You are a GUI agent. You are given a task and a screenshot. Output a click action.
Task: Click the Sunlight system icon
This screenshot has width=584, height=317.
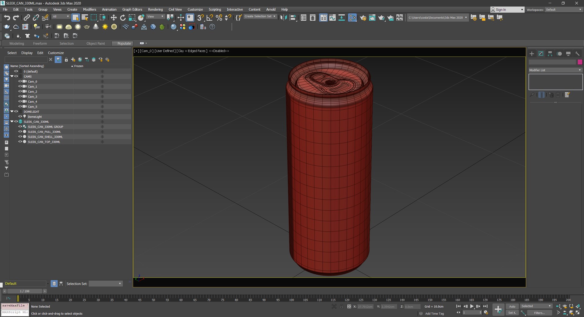105,27
